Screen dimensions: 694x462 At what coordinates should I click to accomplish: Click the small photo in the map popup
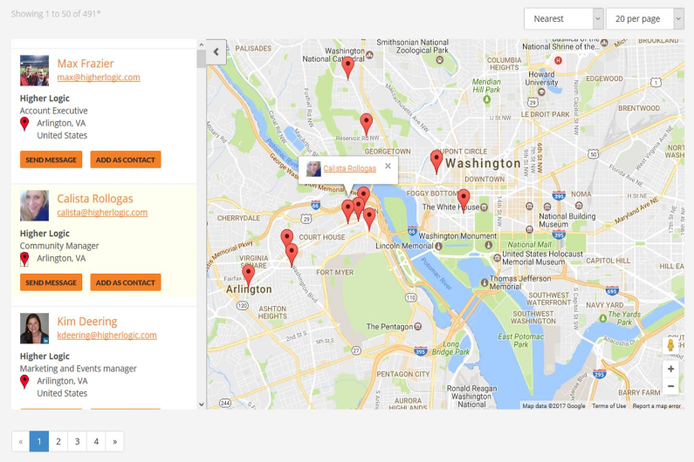click(x=313, y=168)
